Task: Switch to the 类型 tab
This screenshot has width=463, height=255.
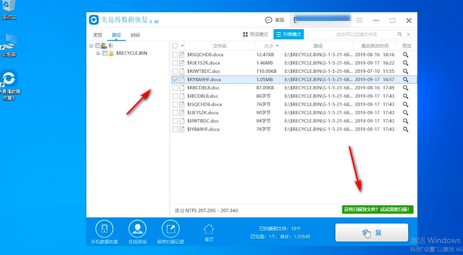Action: click(98, 35)
